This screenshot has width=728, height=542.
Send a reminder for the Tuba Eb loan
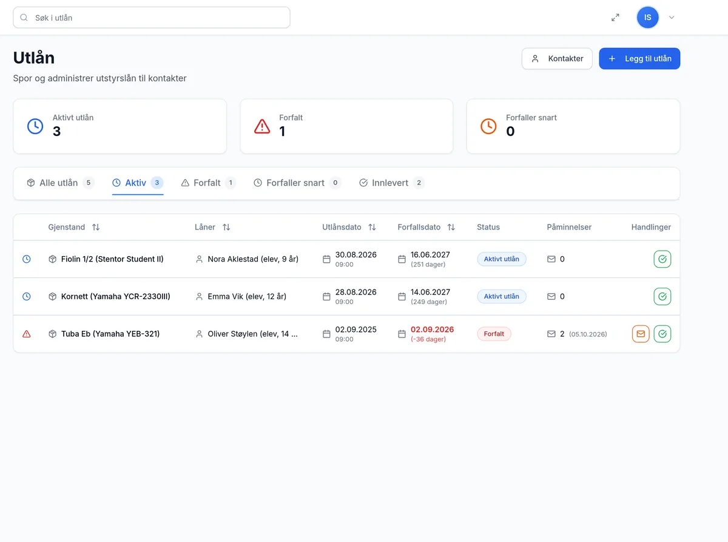pyautogui.click(x=641, y=334)
